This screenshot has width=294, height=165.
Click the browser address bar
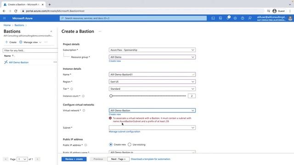tap(142, 11)
